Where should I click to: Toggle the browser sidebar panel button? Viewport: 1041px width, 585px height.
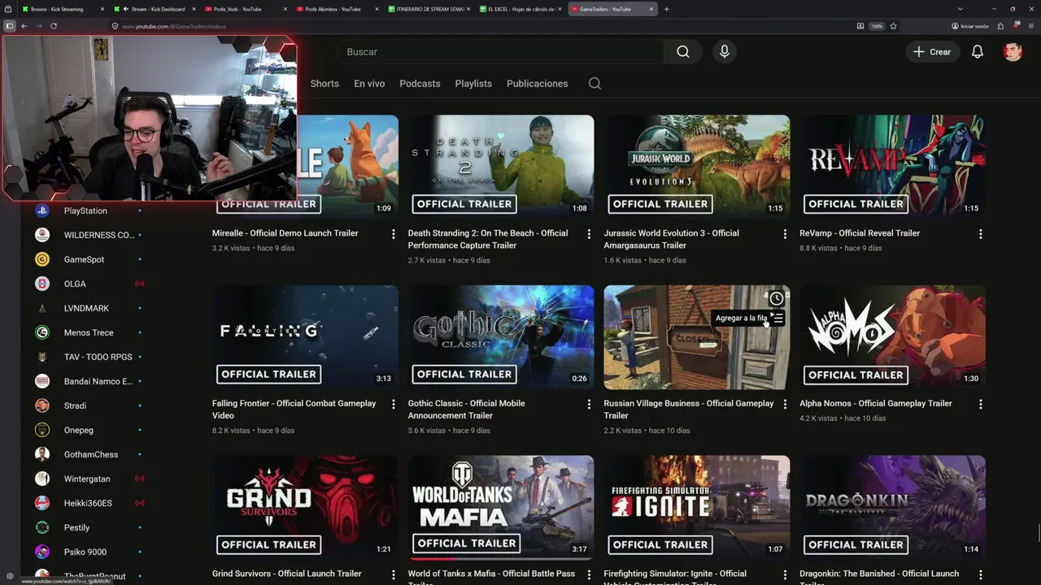pos(9,26)
